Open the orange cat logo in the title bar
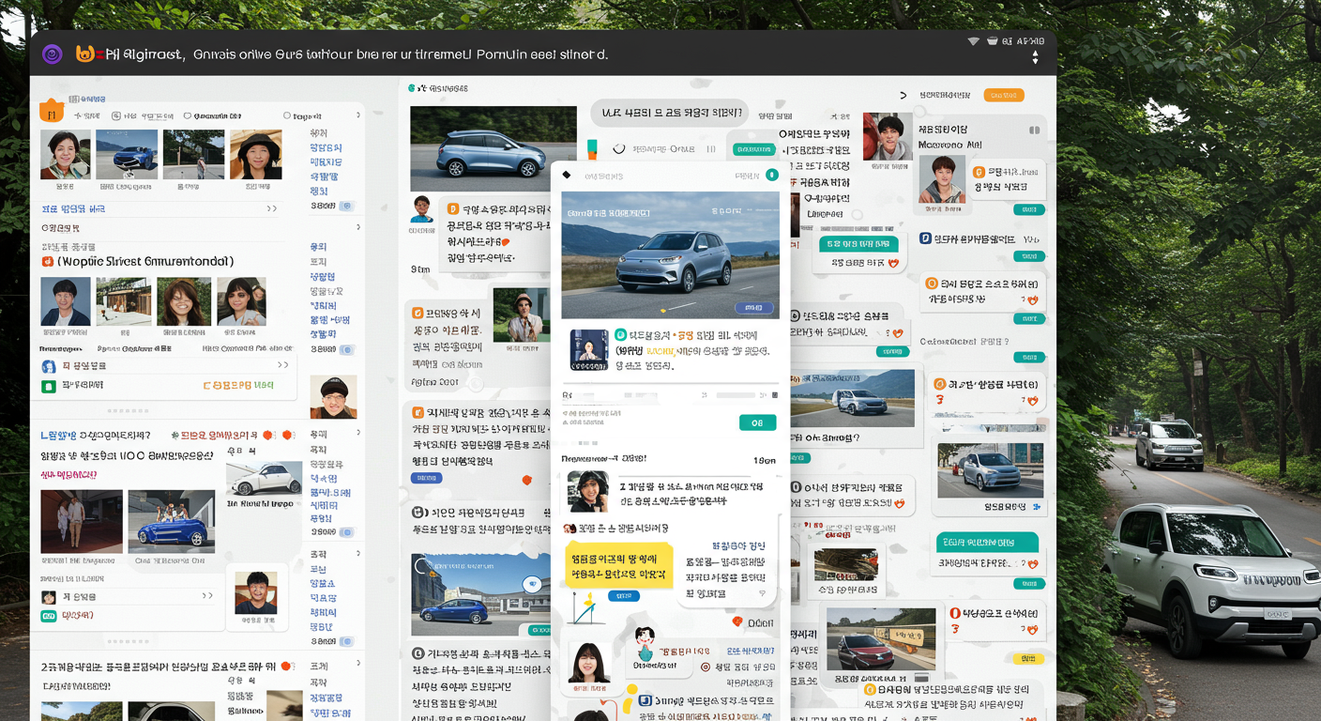 (85, 54)
